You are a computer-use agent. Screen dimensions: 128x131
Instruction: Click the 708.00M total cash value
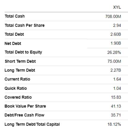(113, 16)
